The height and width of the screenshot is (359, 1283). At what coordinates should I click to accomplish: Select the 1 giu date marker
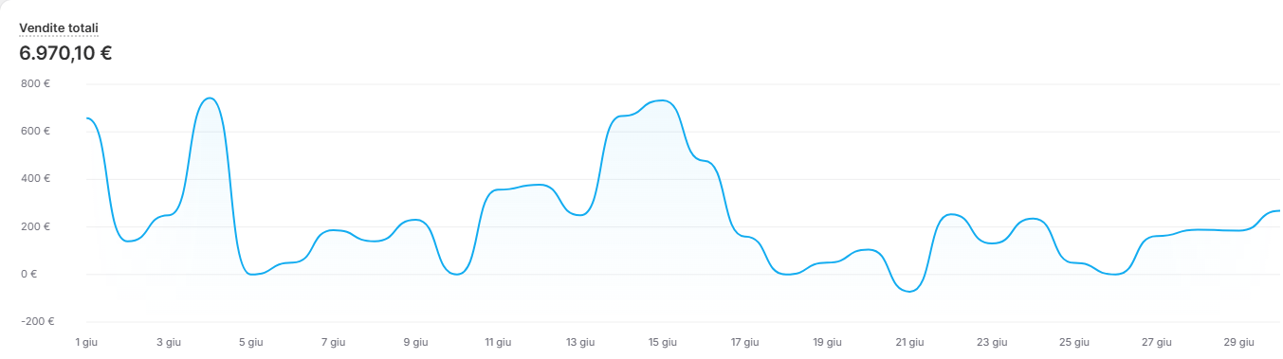[x=86, y=341]
